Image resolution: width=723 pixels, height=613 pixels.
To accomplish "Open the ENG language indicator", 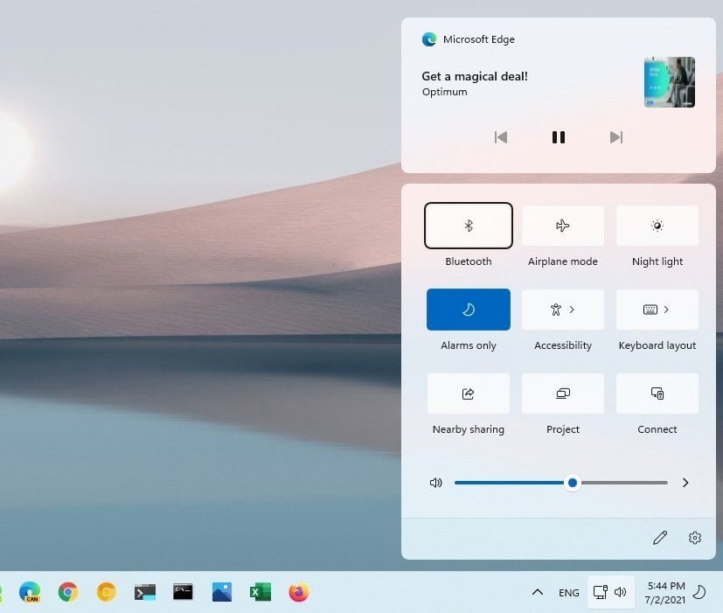I will (x=568, y=592).
